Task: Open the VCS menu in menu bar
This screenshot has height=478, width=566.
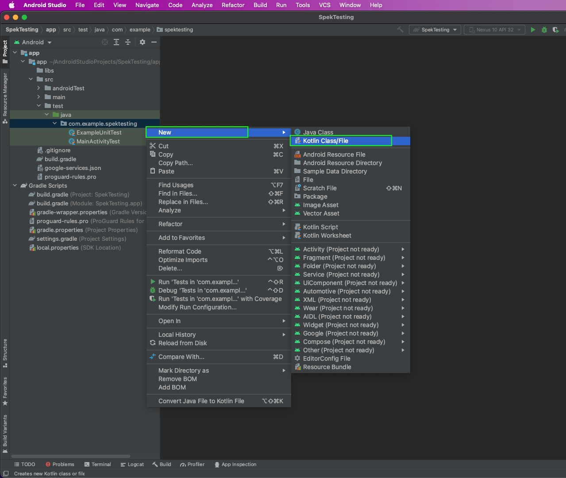Action: pyautogui.click(x=324, y=5)
